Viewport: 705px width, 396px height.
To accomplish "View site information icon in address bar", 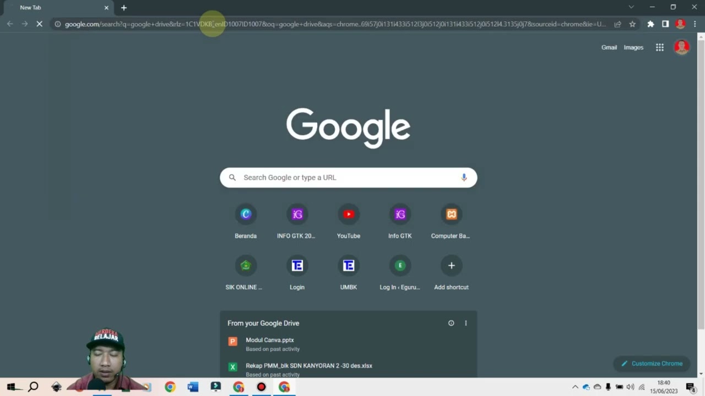I will pyautogui.click(x=57, y=24).
